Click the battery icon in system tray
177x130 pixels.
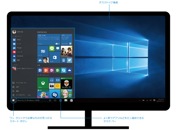click(x=143, y=100)
